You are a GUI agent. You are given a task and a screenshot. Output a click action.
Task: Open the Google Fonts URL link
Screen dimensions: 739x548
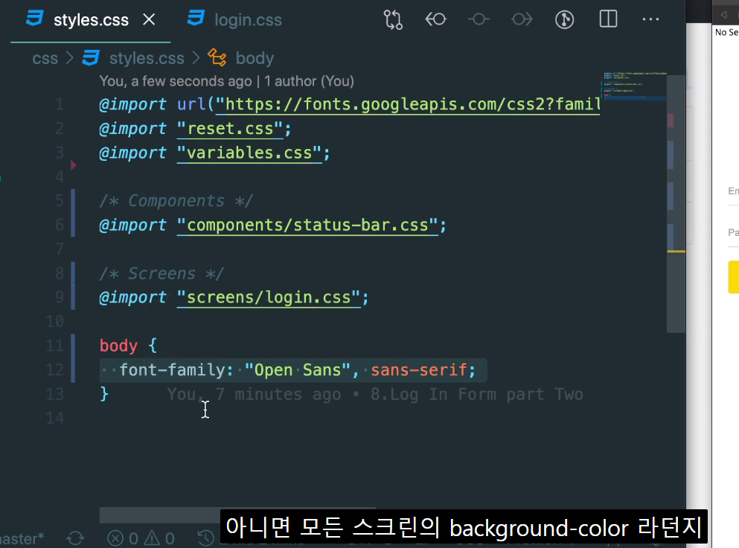pyautogui.click(x=408, y=104)
